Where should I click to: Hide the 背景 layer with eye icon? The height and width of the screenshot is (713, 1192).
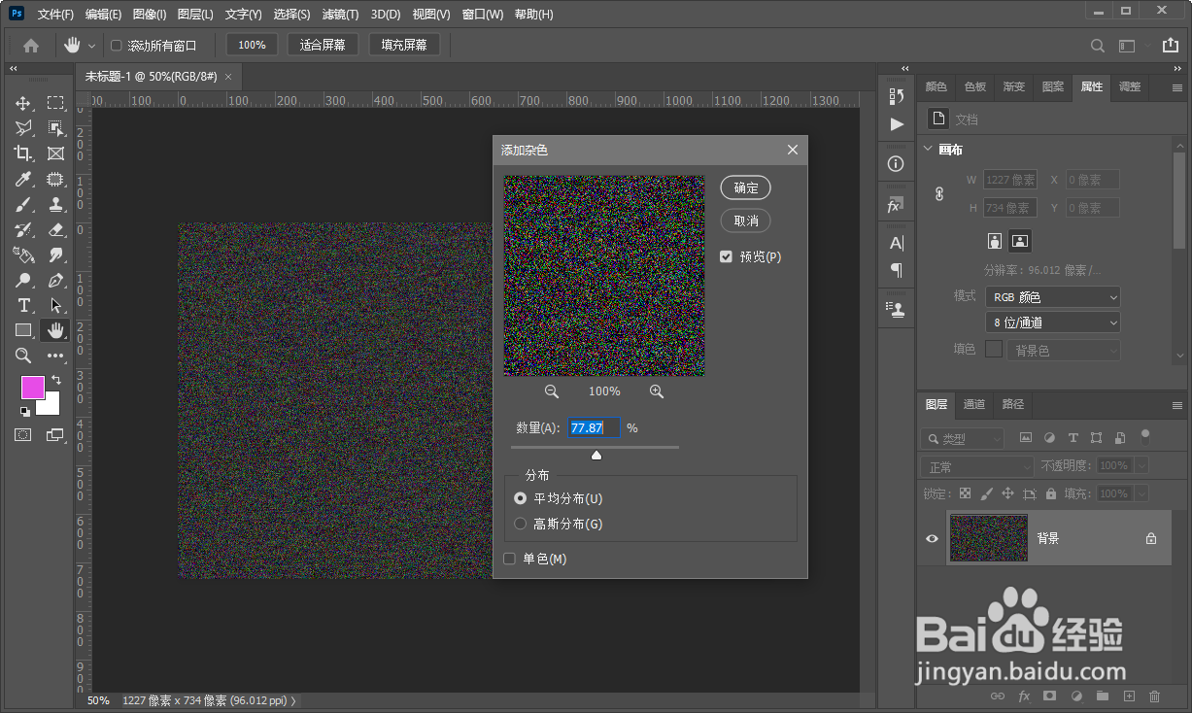932,538
